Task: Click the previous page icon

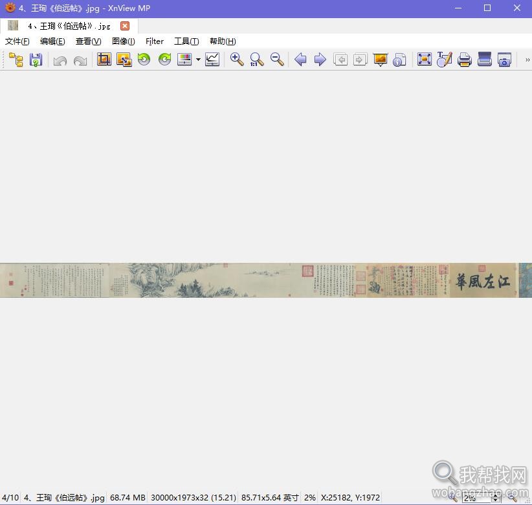Action: 340,60
